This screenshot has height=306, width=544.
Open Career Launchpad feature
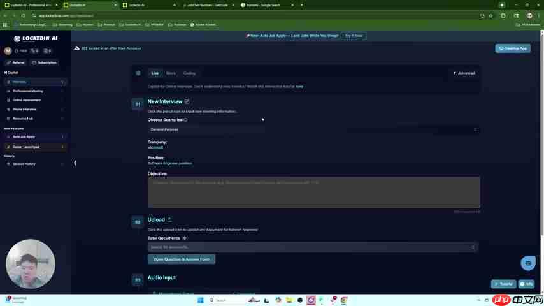[35, 147]
